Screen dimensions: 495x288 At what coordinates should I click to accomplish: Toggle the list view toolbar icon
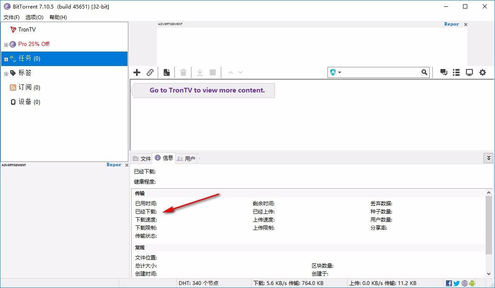click(x=456, y=72)
